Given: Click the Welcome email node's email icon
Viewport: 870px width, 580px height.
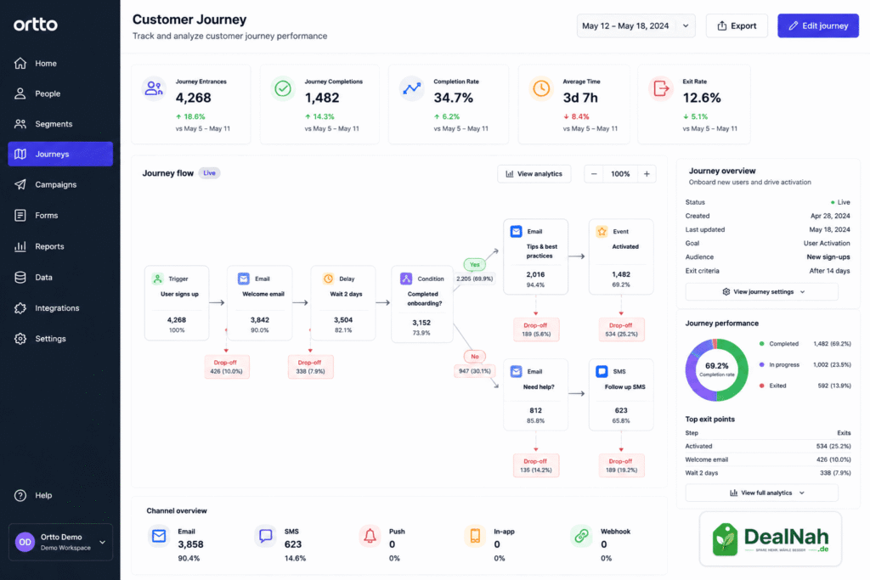Looking at the screenshot, I should 244,279.
